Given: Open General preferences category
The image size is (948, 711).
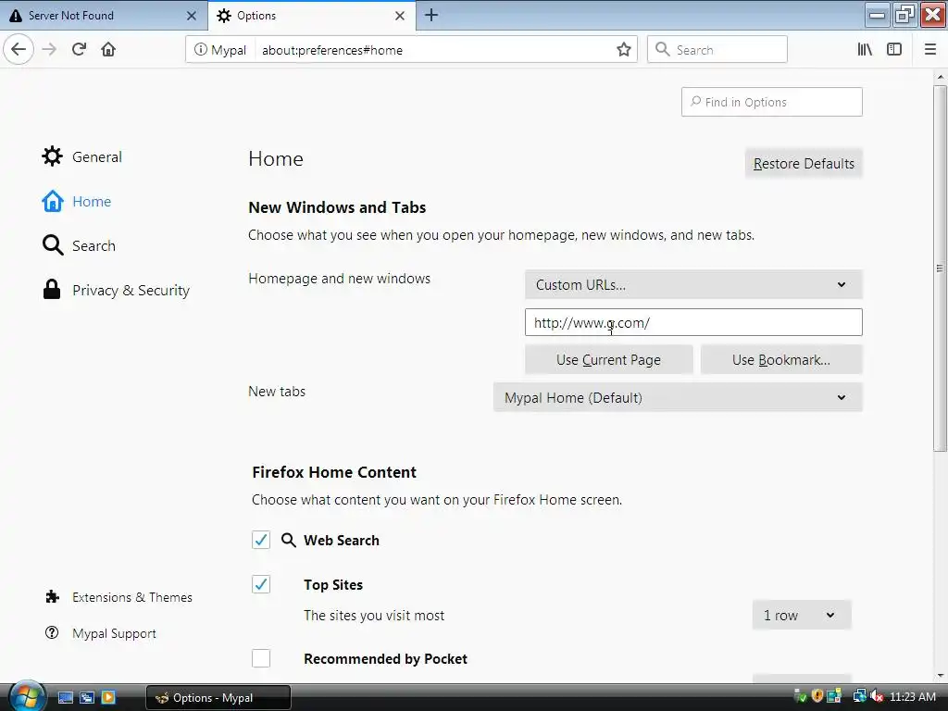Looking at the screenshot, I should 82,156.
